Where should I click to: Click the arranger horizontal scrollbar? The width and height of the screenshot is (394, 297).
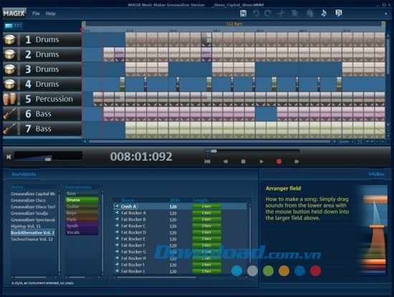209,142
